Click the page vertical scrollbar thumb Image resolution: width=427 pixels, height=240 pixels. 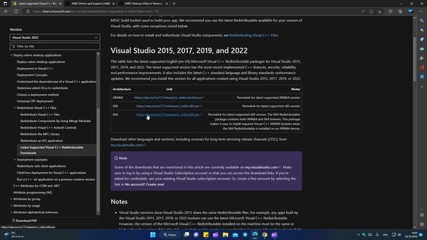pos(414,59)
